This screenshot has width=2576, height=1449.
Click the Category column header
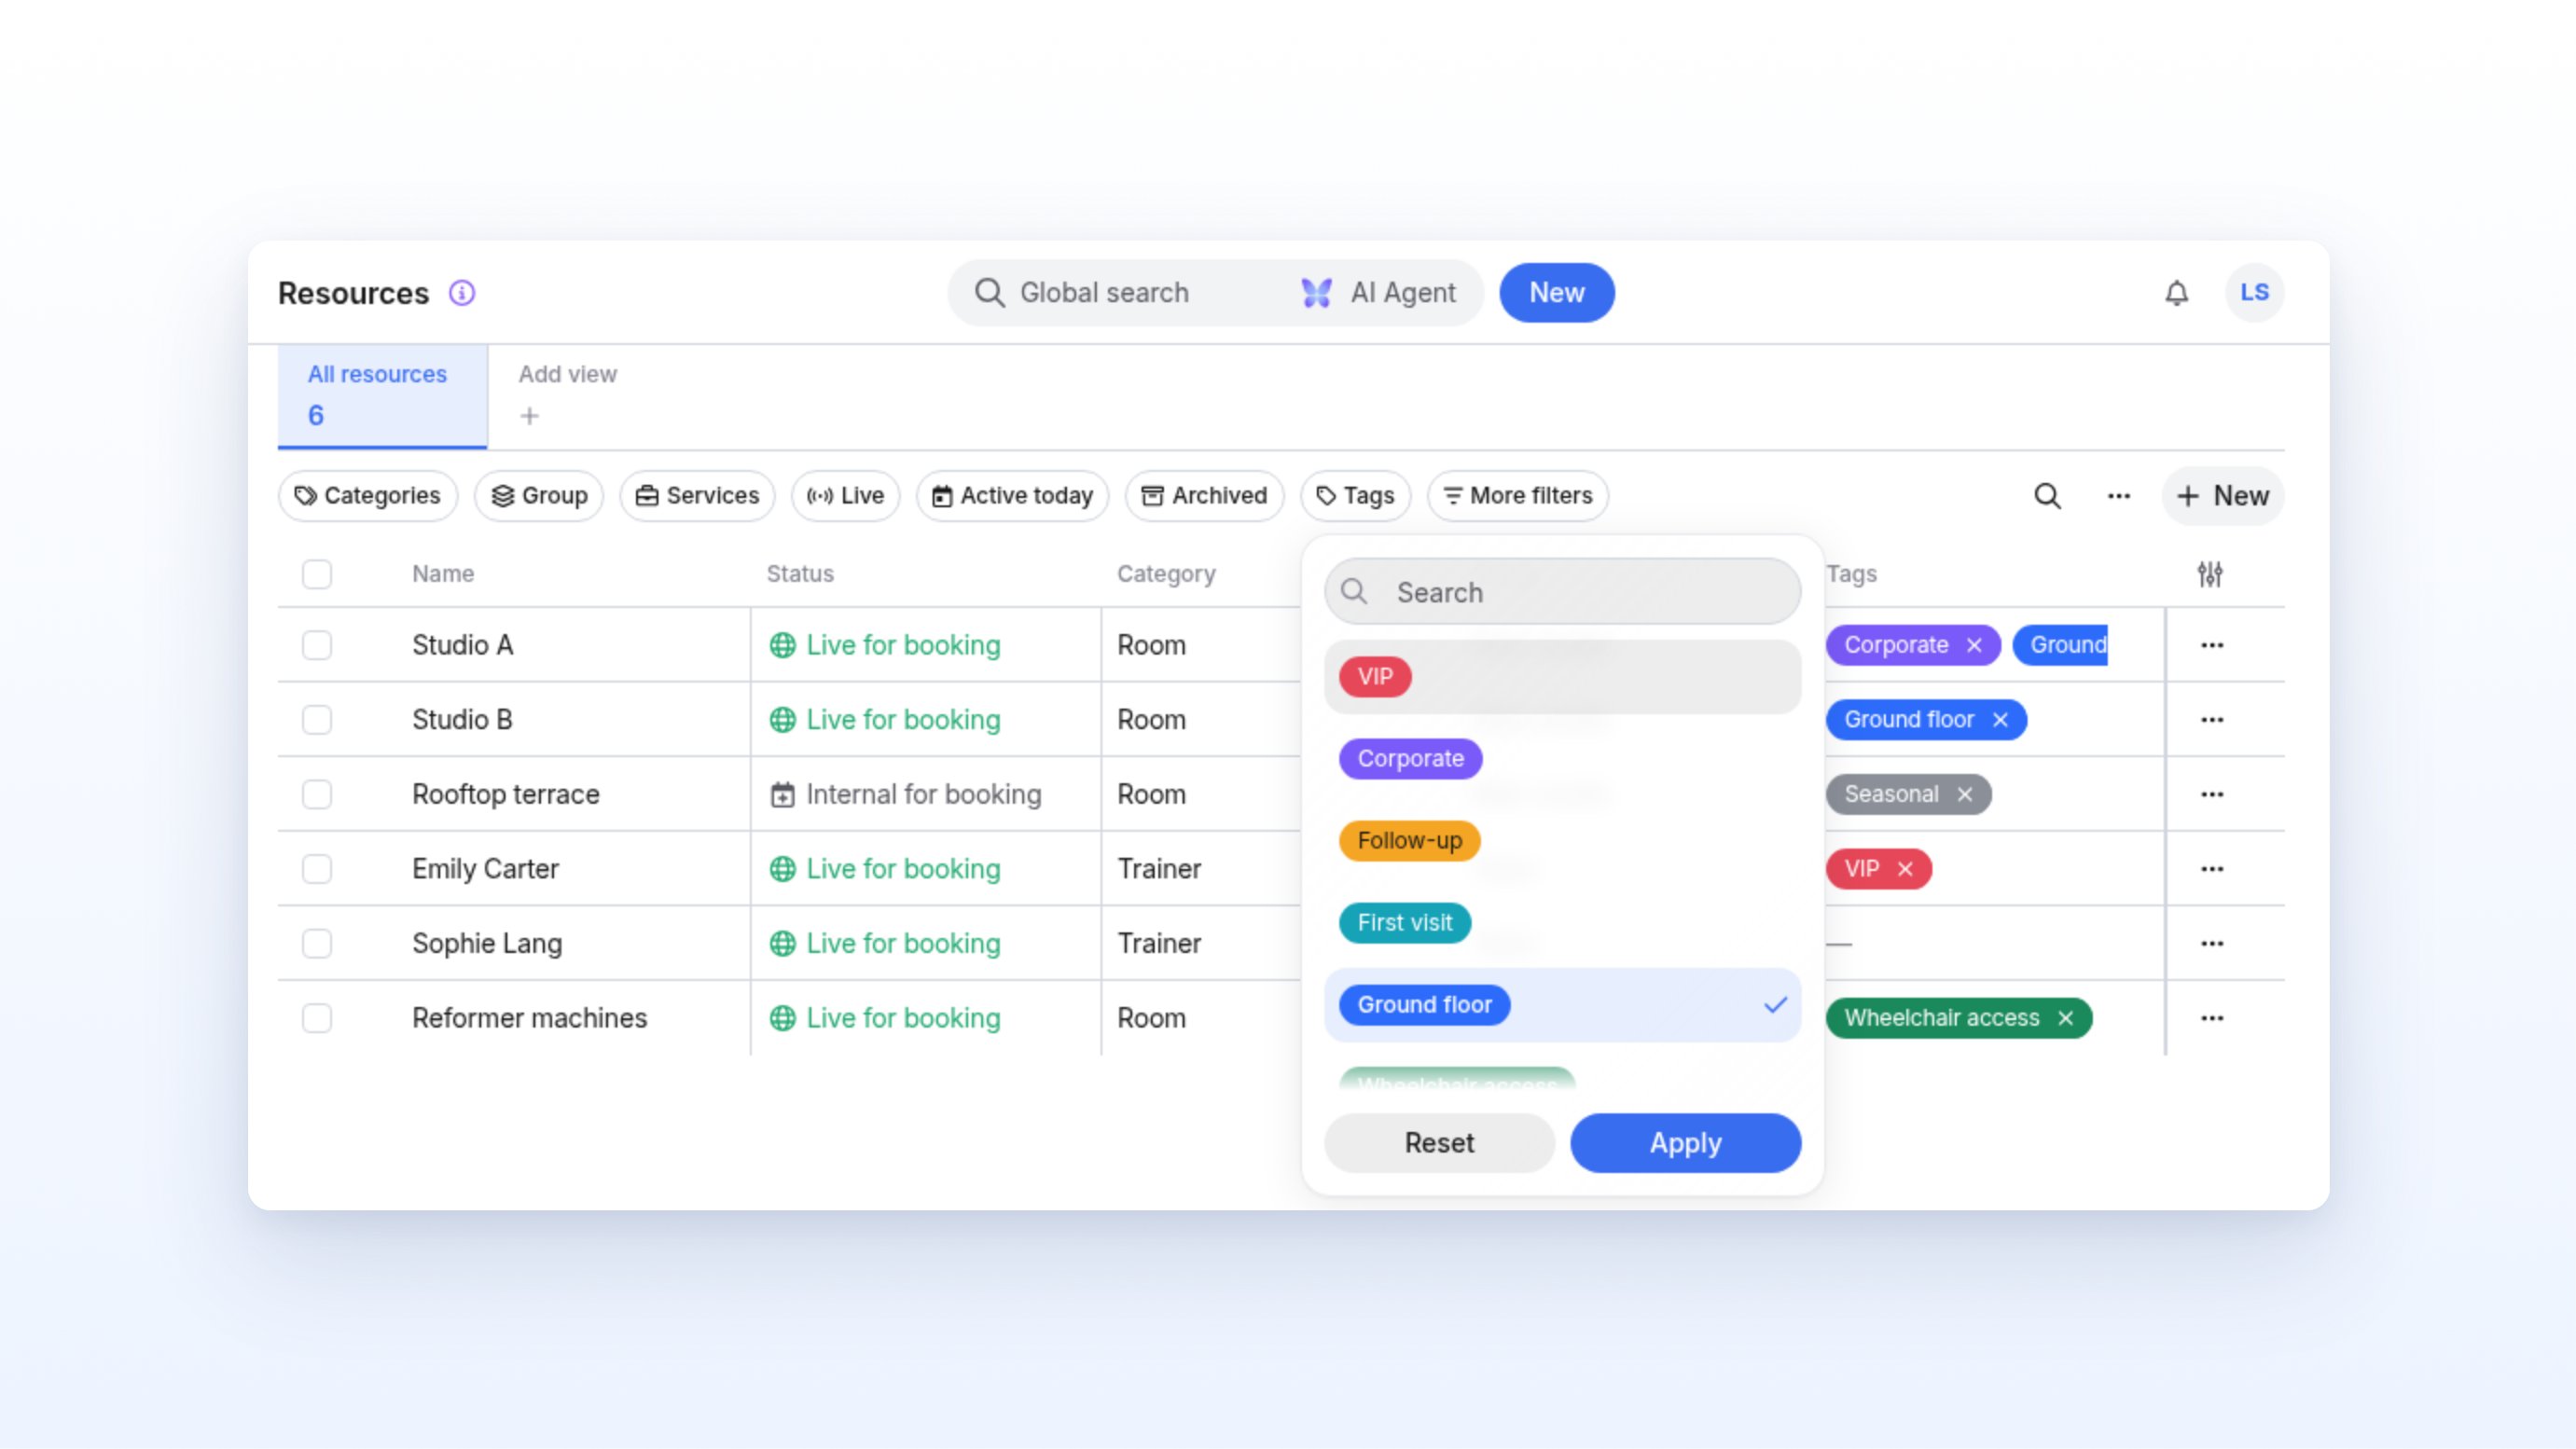tap(1166, 574)
